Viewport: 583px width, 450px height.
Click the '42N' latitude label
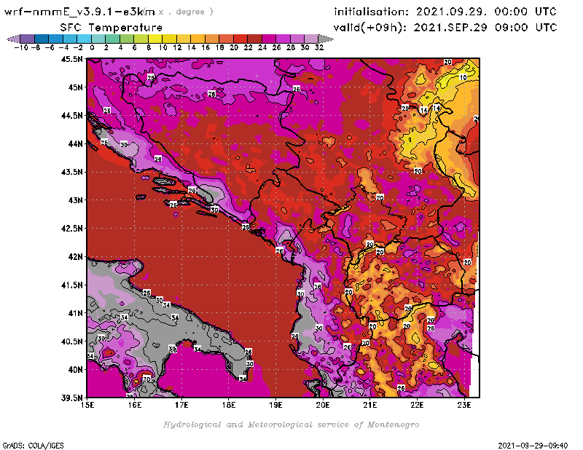[75, 257]
